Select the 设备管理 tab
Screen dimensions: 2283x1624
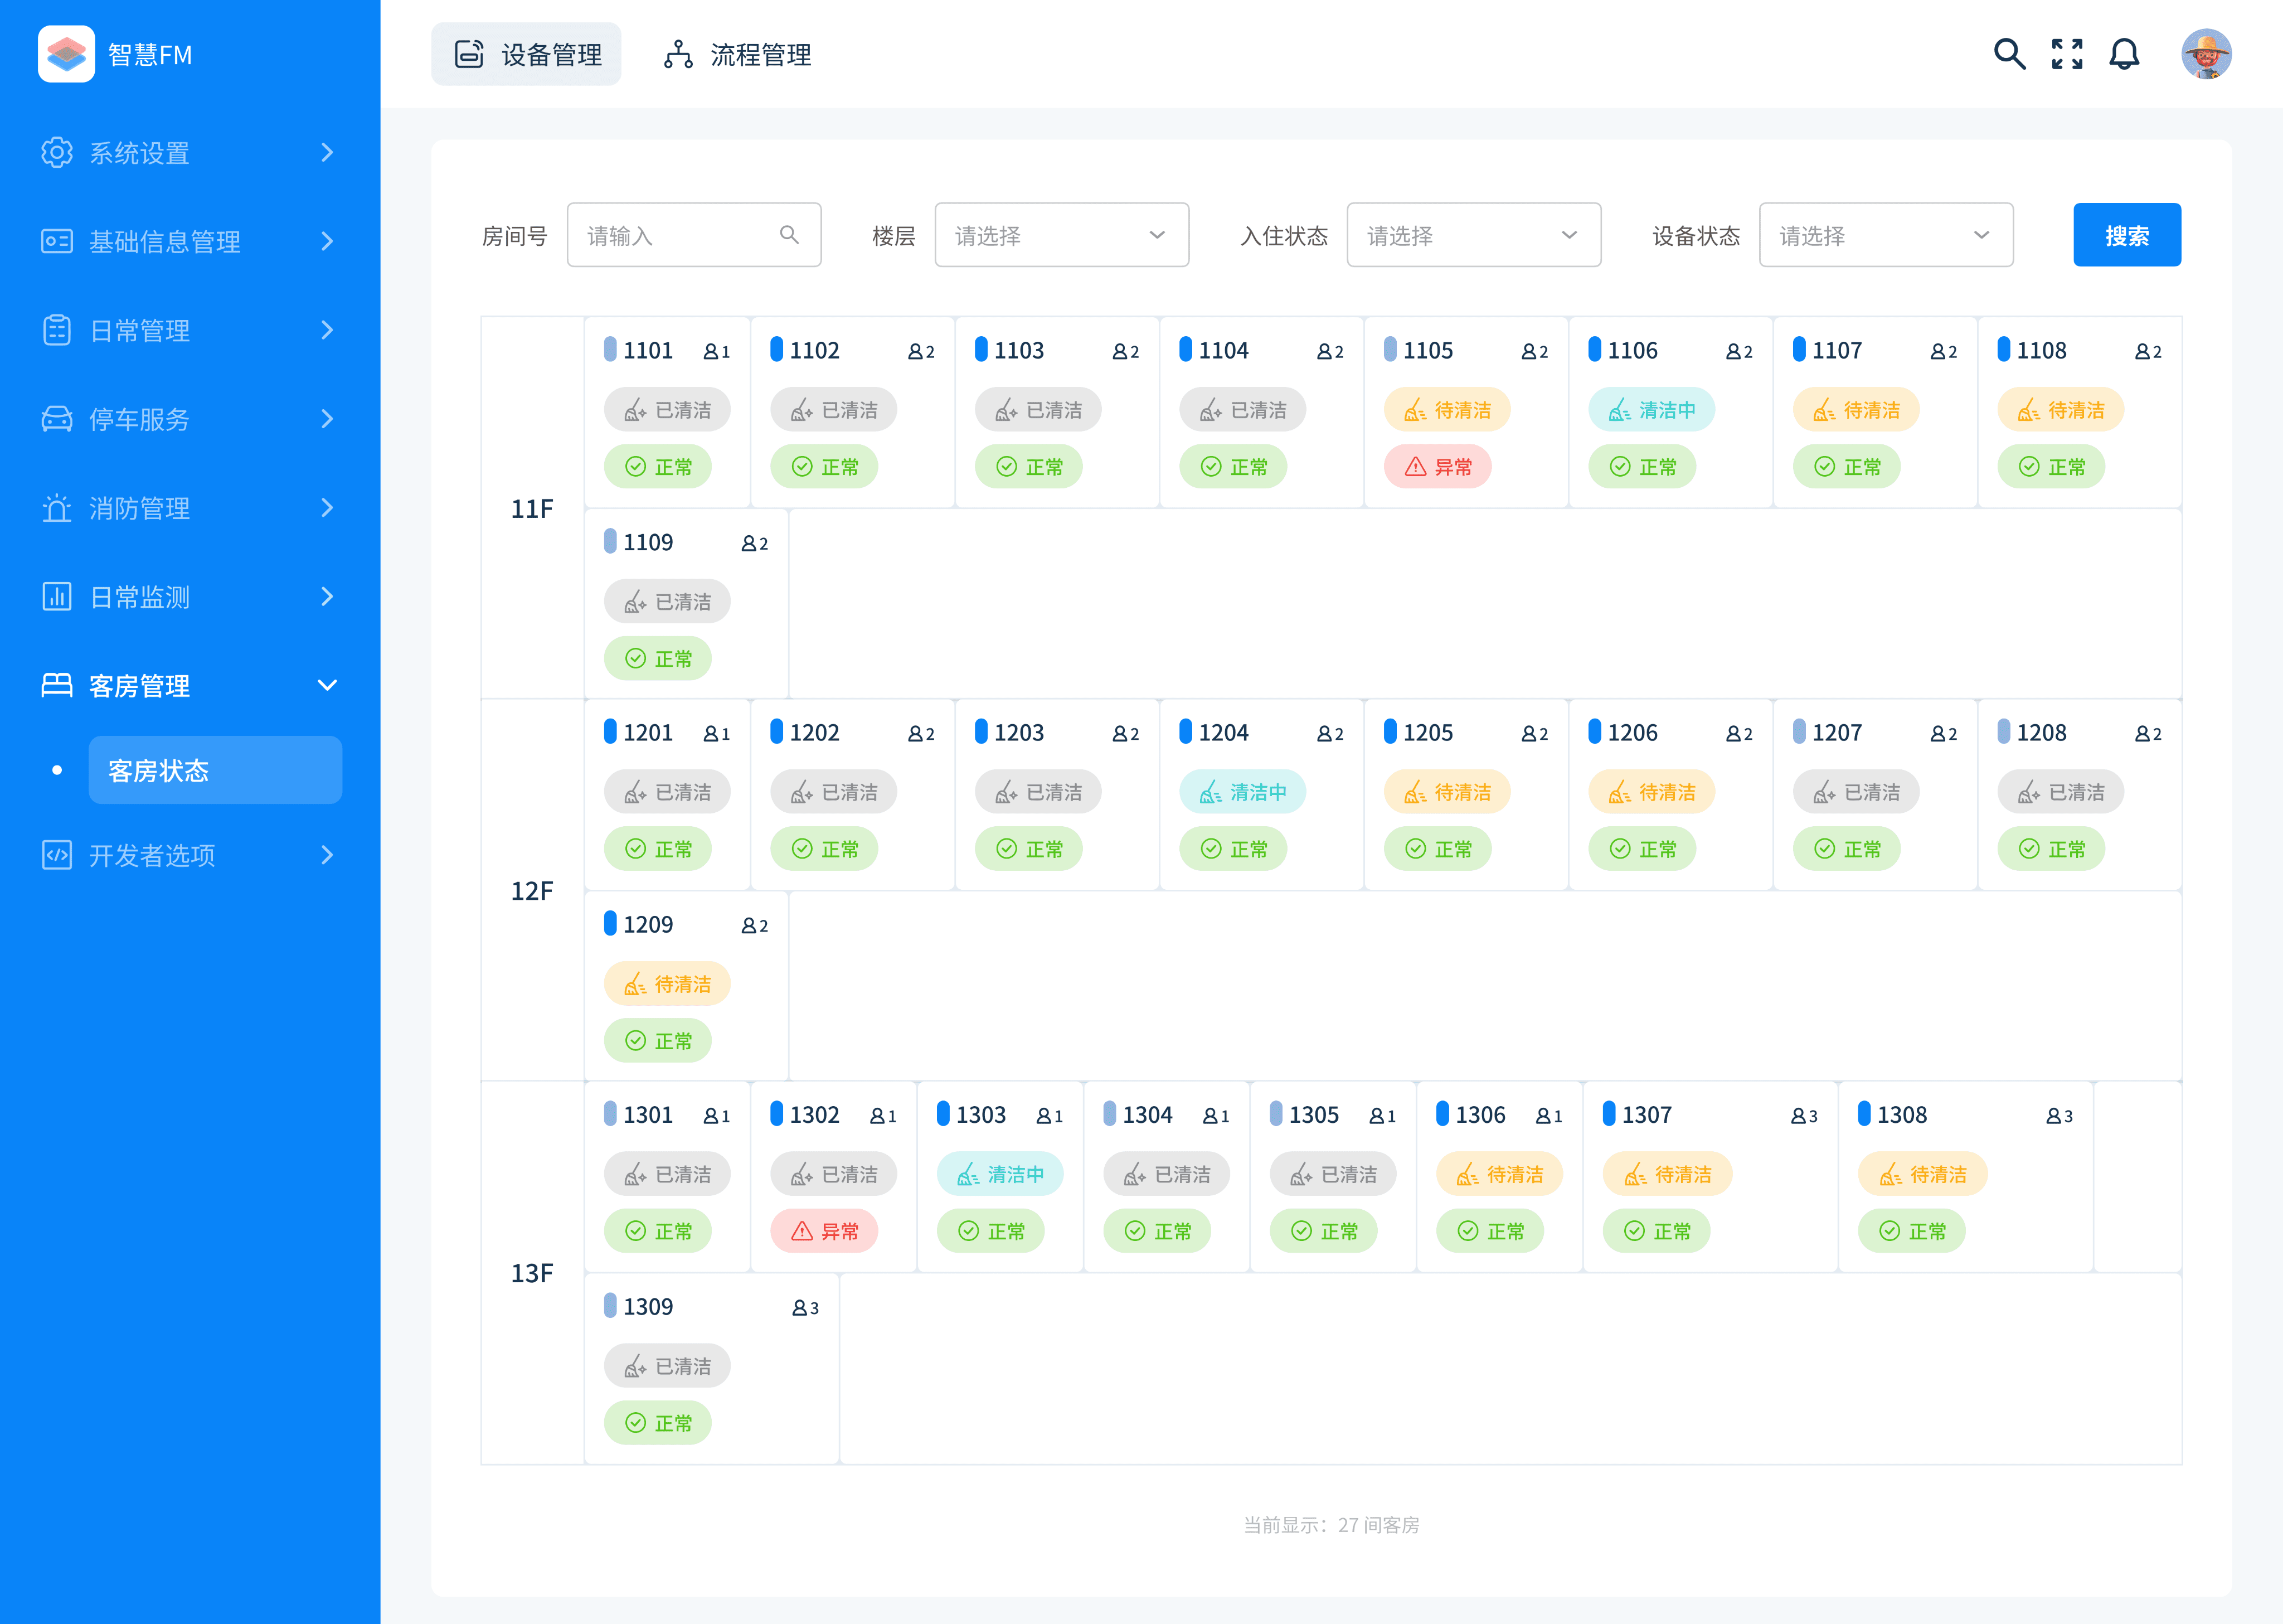tap(527, 55)
